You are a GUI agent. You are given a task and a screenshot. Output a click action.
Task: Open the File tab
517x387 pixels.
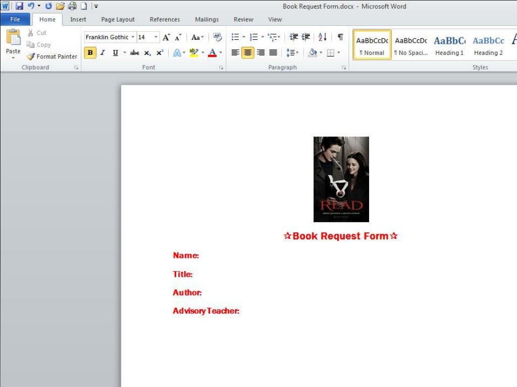pyautogui.click(x=15, y=20)
